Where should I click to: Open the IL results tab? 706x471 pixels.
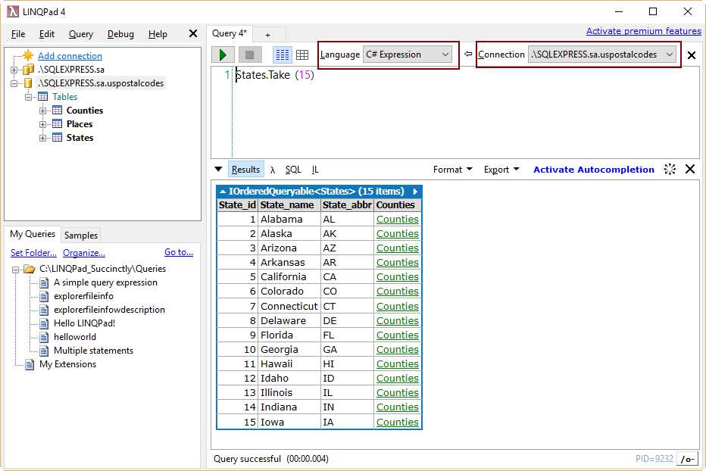pos(315,170)
